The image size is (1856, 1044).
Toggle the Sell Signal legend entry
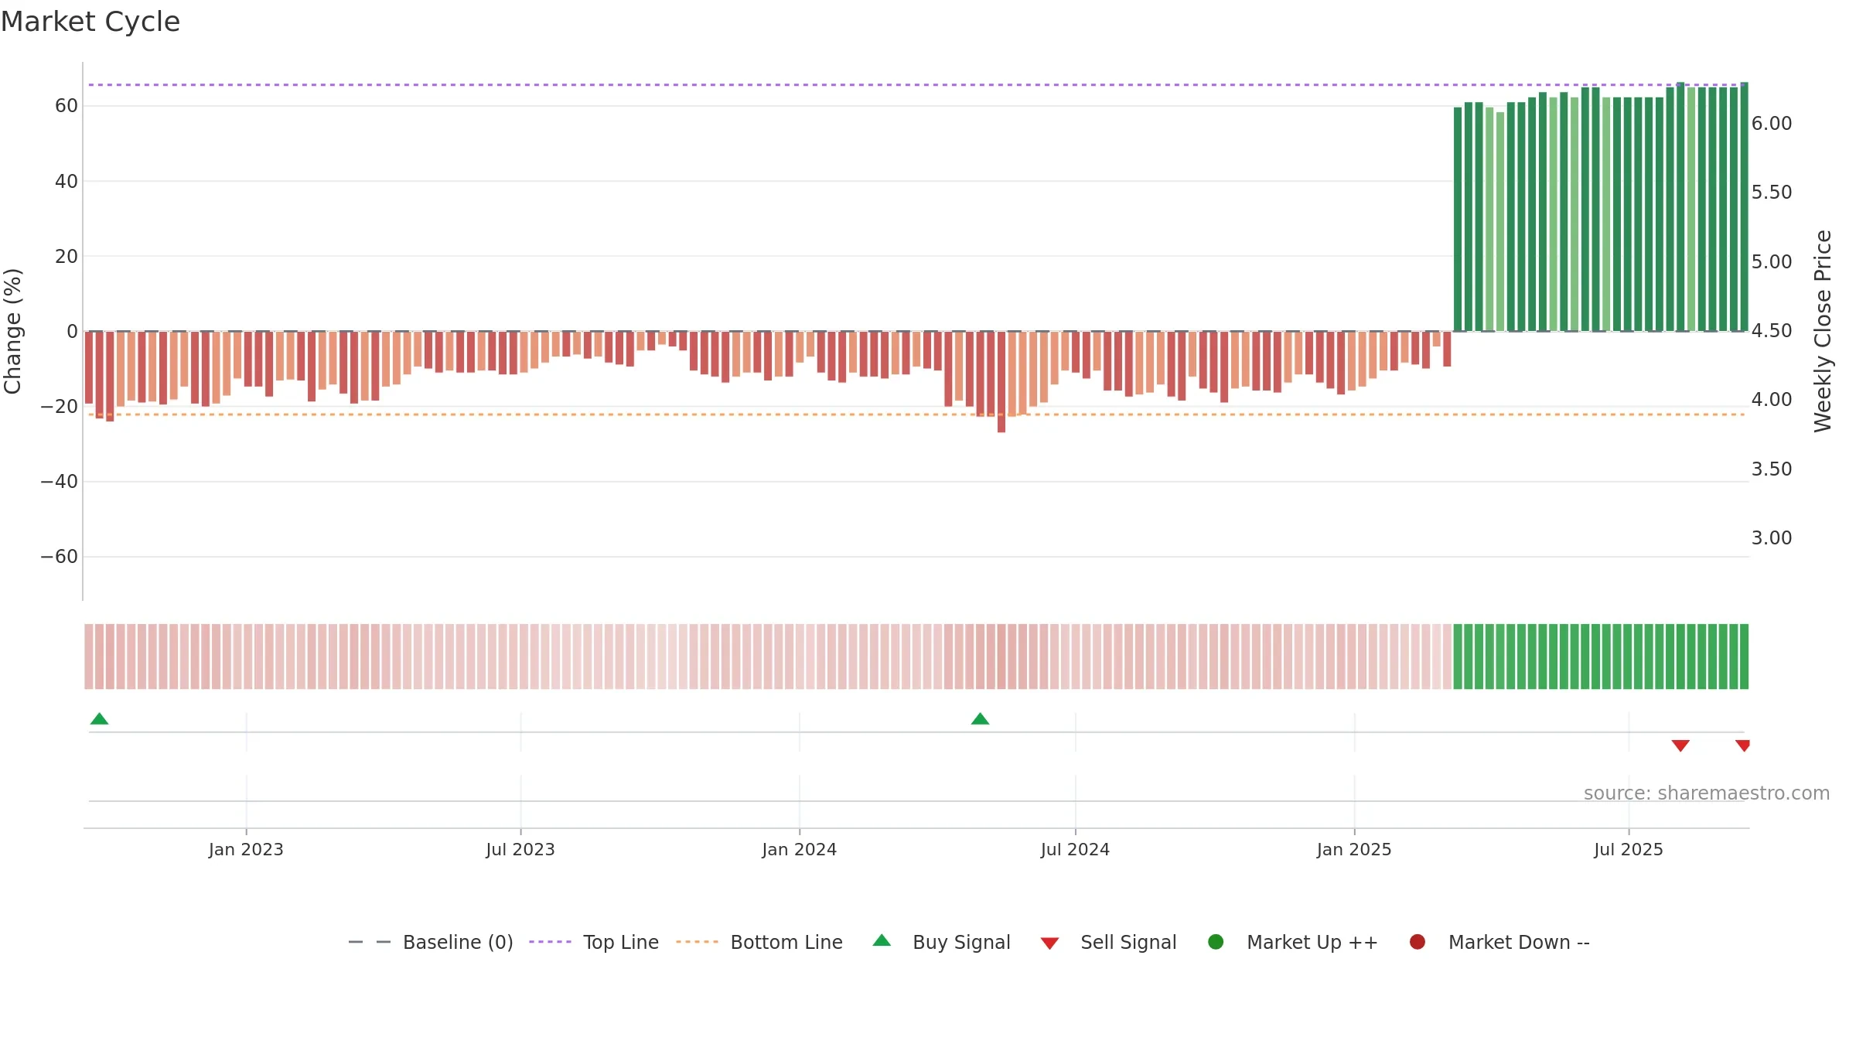1108,942
